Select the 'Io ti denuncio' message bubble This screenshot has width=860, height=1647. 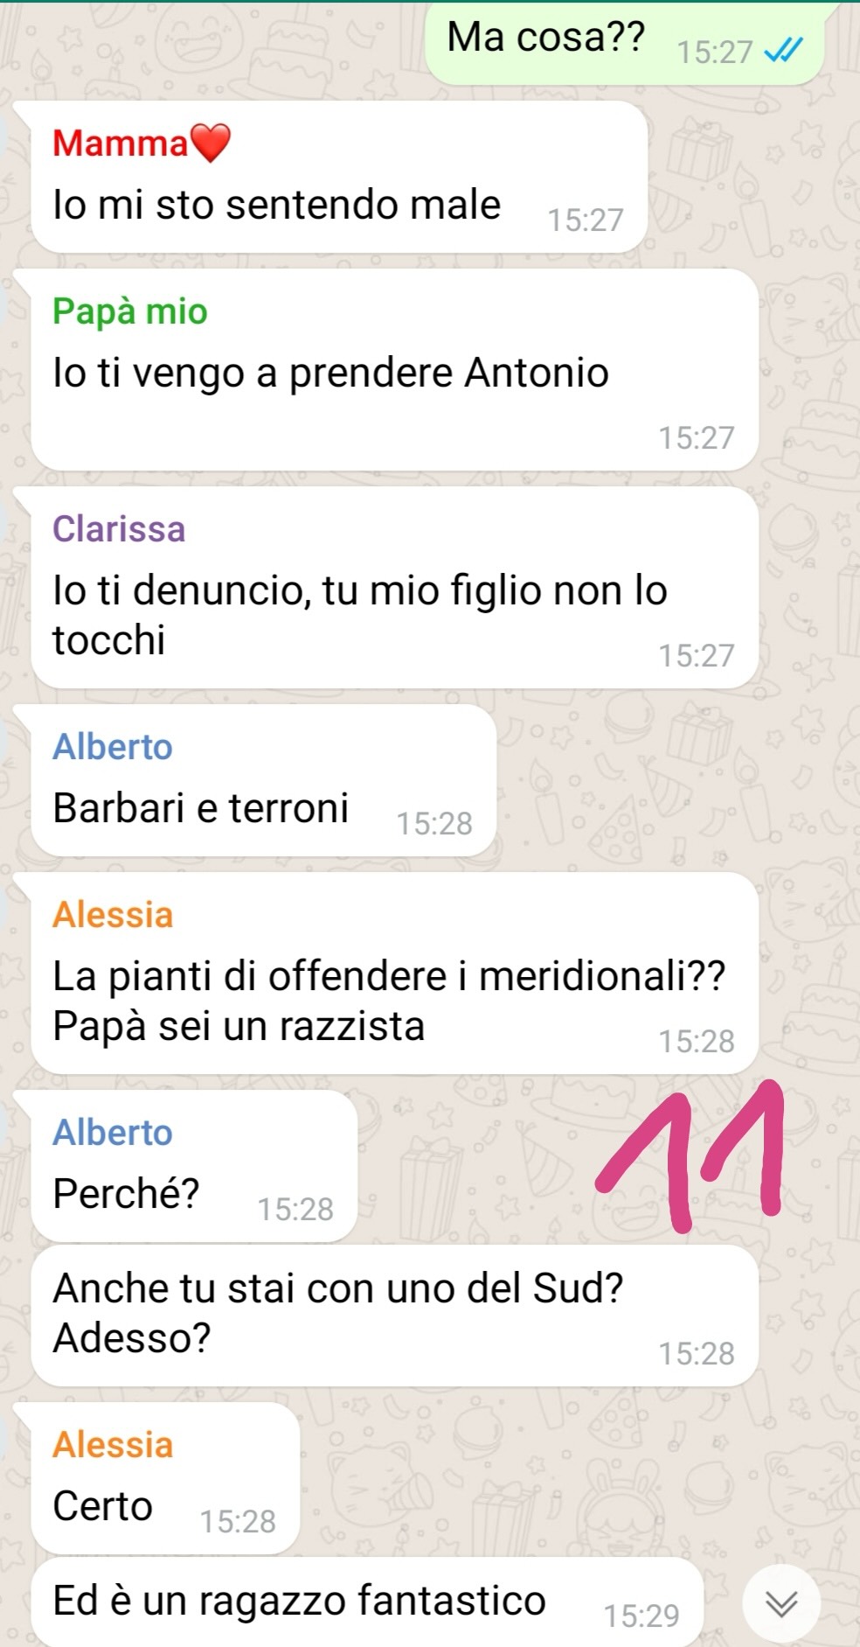click(x=394, y=588)
